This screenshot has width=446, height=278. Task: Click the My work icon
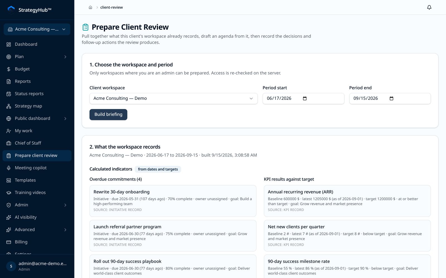tap(9, 131)
